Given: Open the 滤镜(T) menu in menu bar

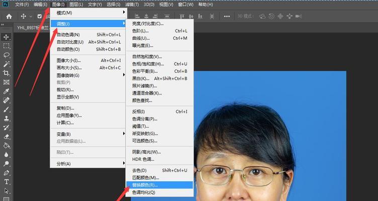Looking at the screenshot, I should (133, 4).
